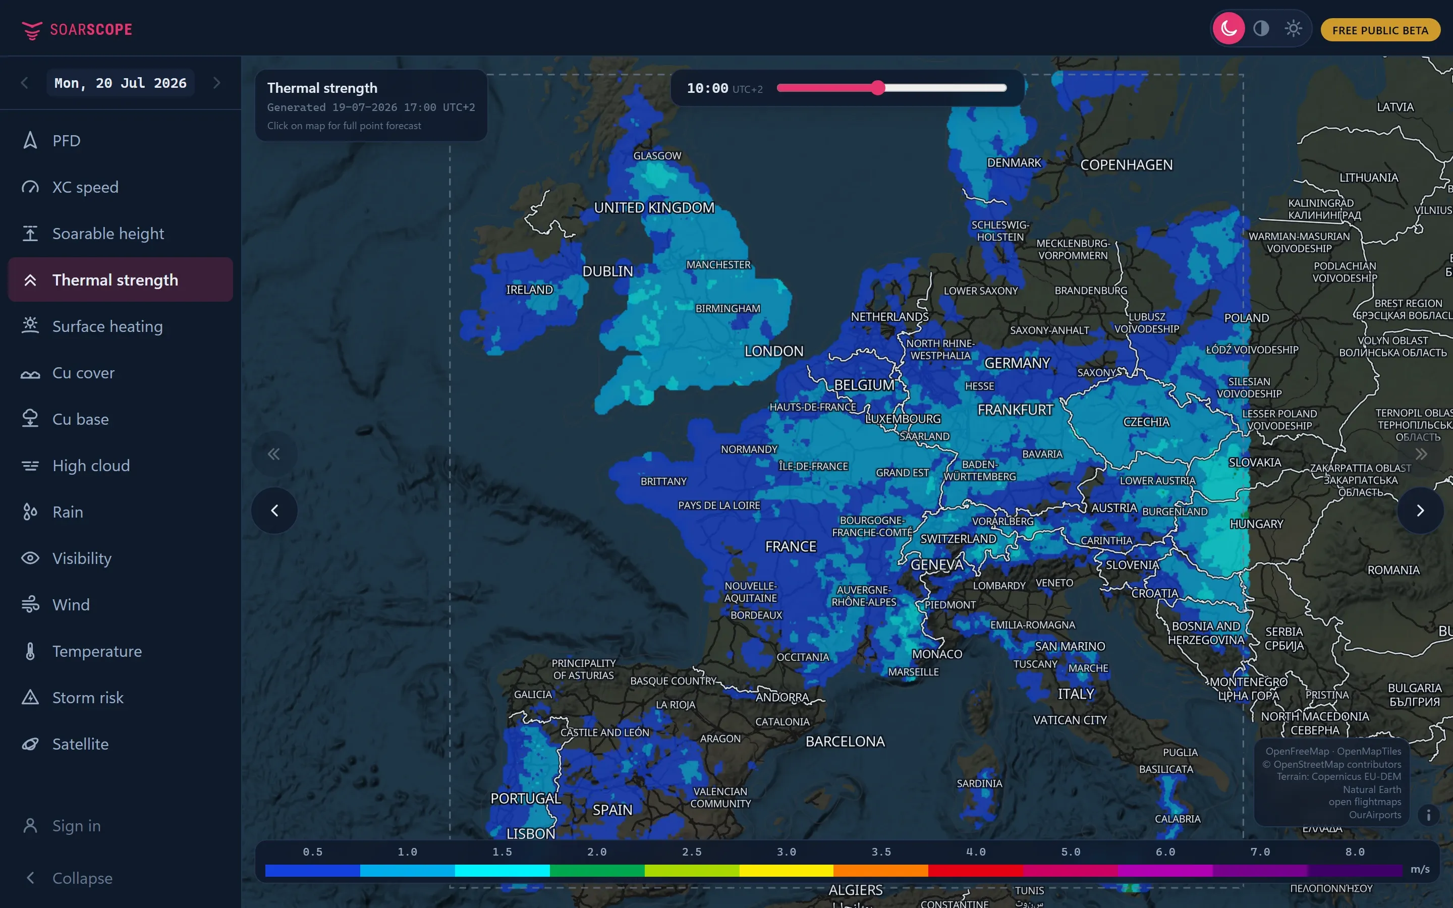Click the Visibility eye icon
Image resolution: width=1453 pixels, height=908 pixels.
coord(30,558)
